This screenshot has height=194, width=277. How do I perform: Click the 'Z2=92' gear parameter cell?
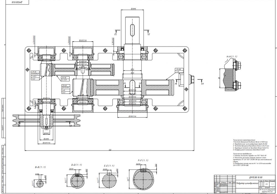point(65,78)
